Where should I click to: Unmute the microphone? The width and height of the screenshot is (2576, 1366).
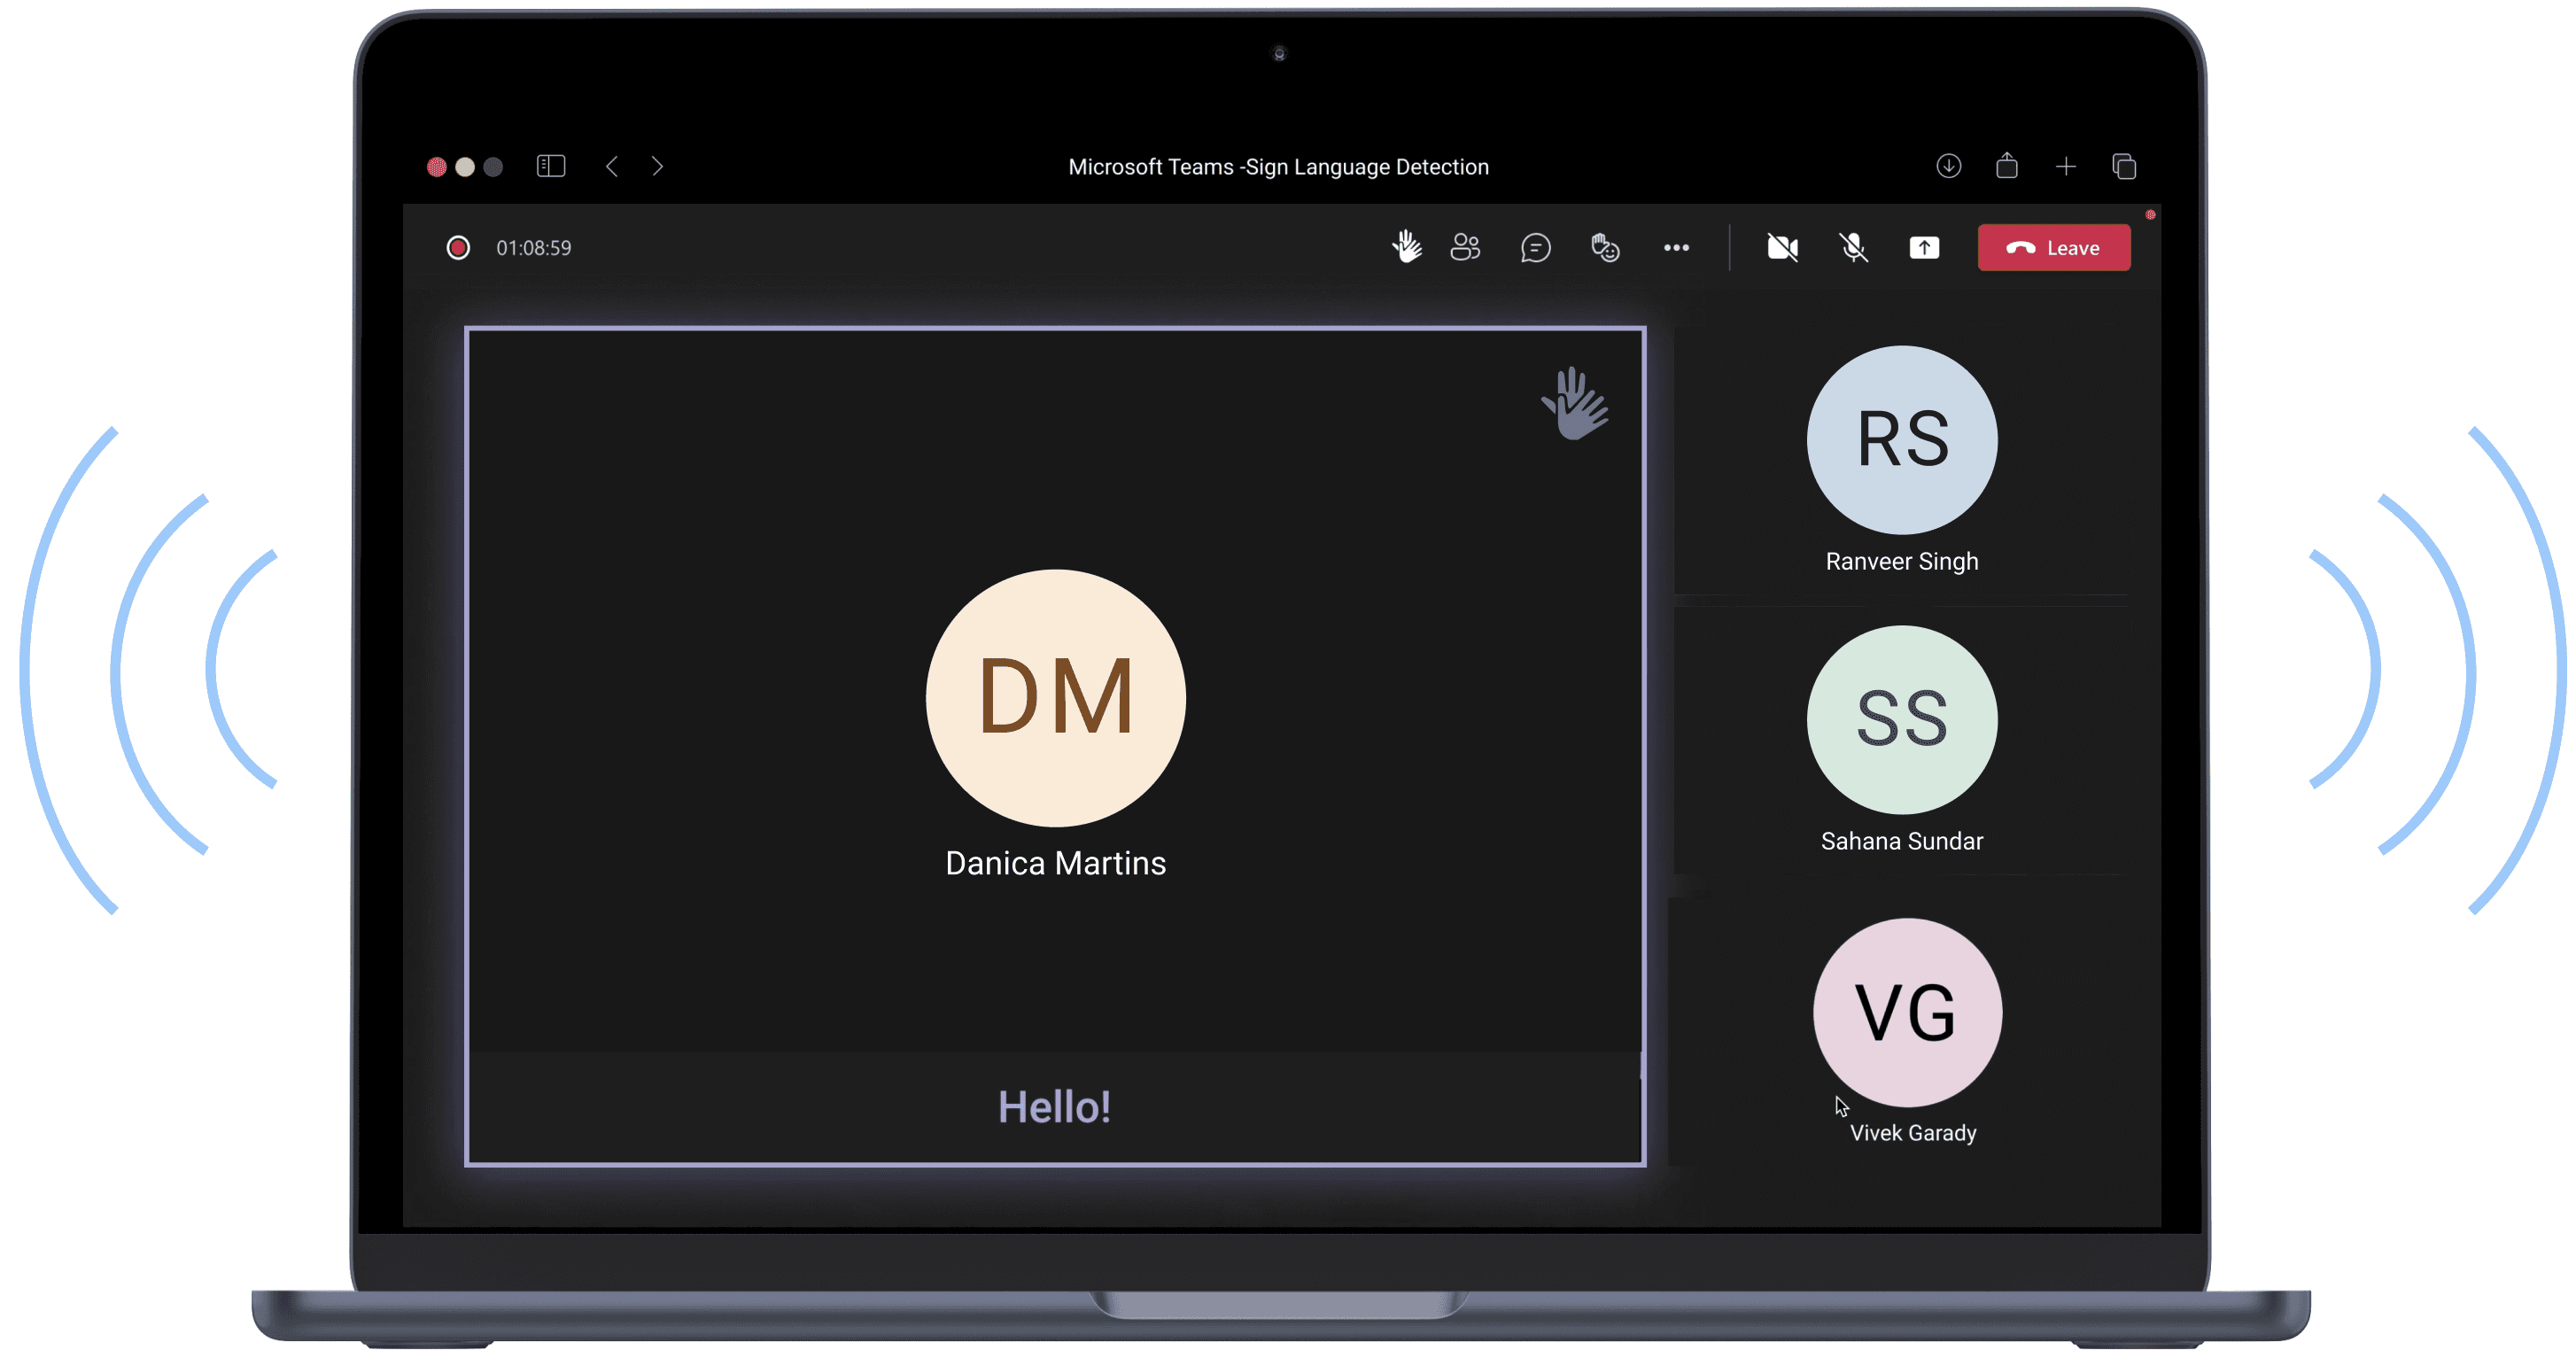(1853, 247)
